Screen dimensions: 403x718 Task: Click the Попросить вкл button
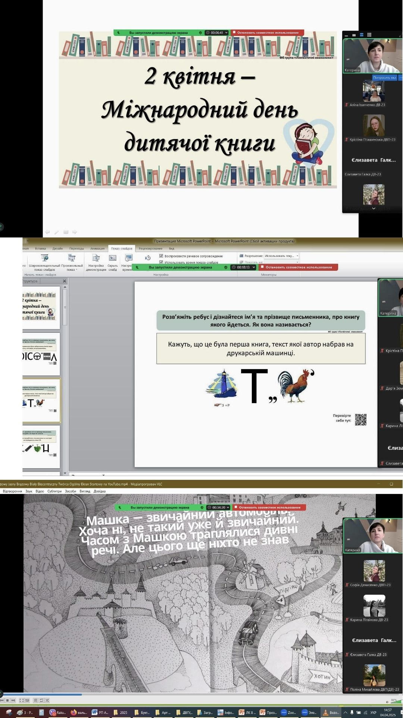point(385,77)
